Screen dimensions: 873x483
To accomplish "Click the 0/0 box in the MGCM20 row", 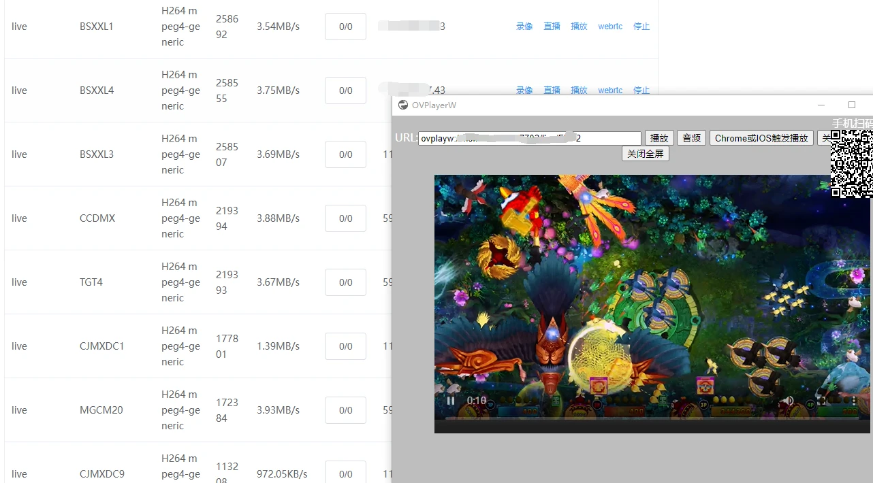I will point(345,410).
